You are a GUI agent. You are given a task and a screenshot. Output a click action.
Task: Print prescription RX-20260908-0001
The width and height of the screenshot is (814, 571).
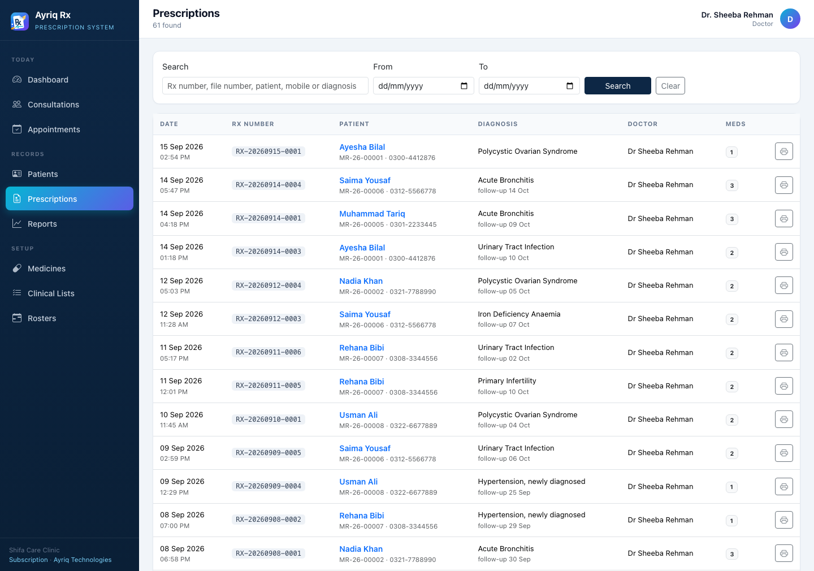click(x=784, y=553)
